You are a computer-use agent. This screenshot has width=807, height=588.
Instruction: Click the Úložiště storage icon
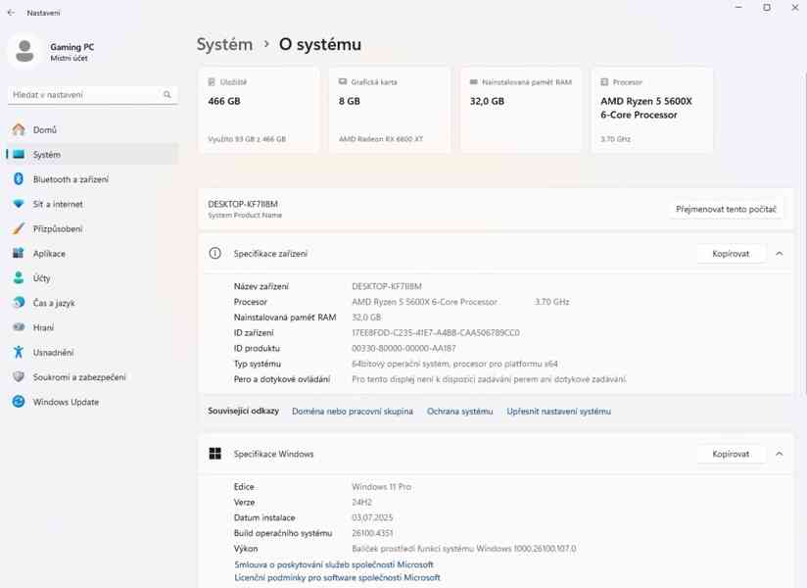click(212, 82)
